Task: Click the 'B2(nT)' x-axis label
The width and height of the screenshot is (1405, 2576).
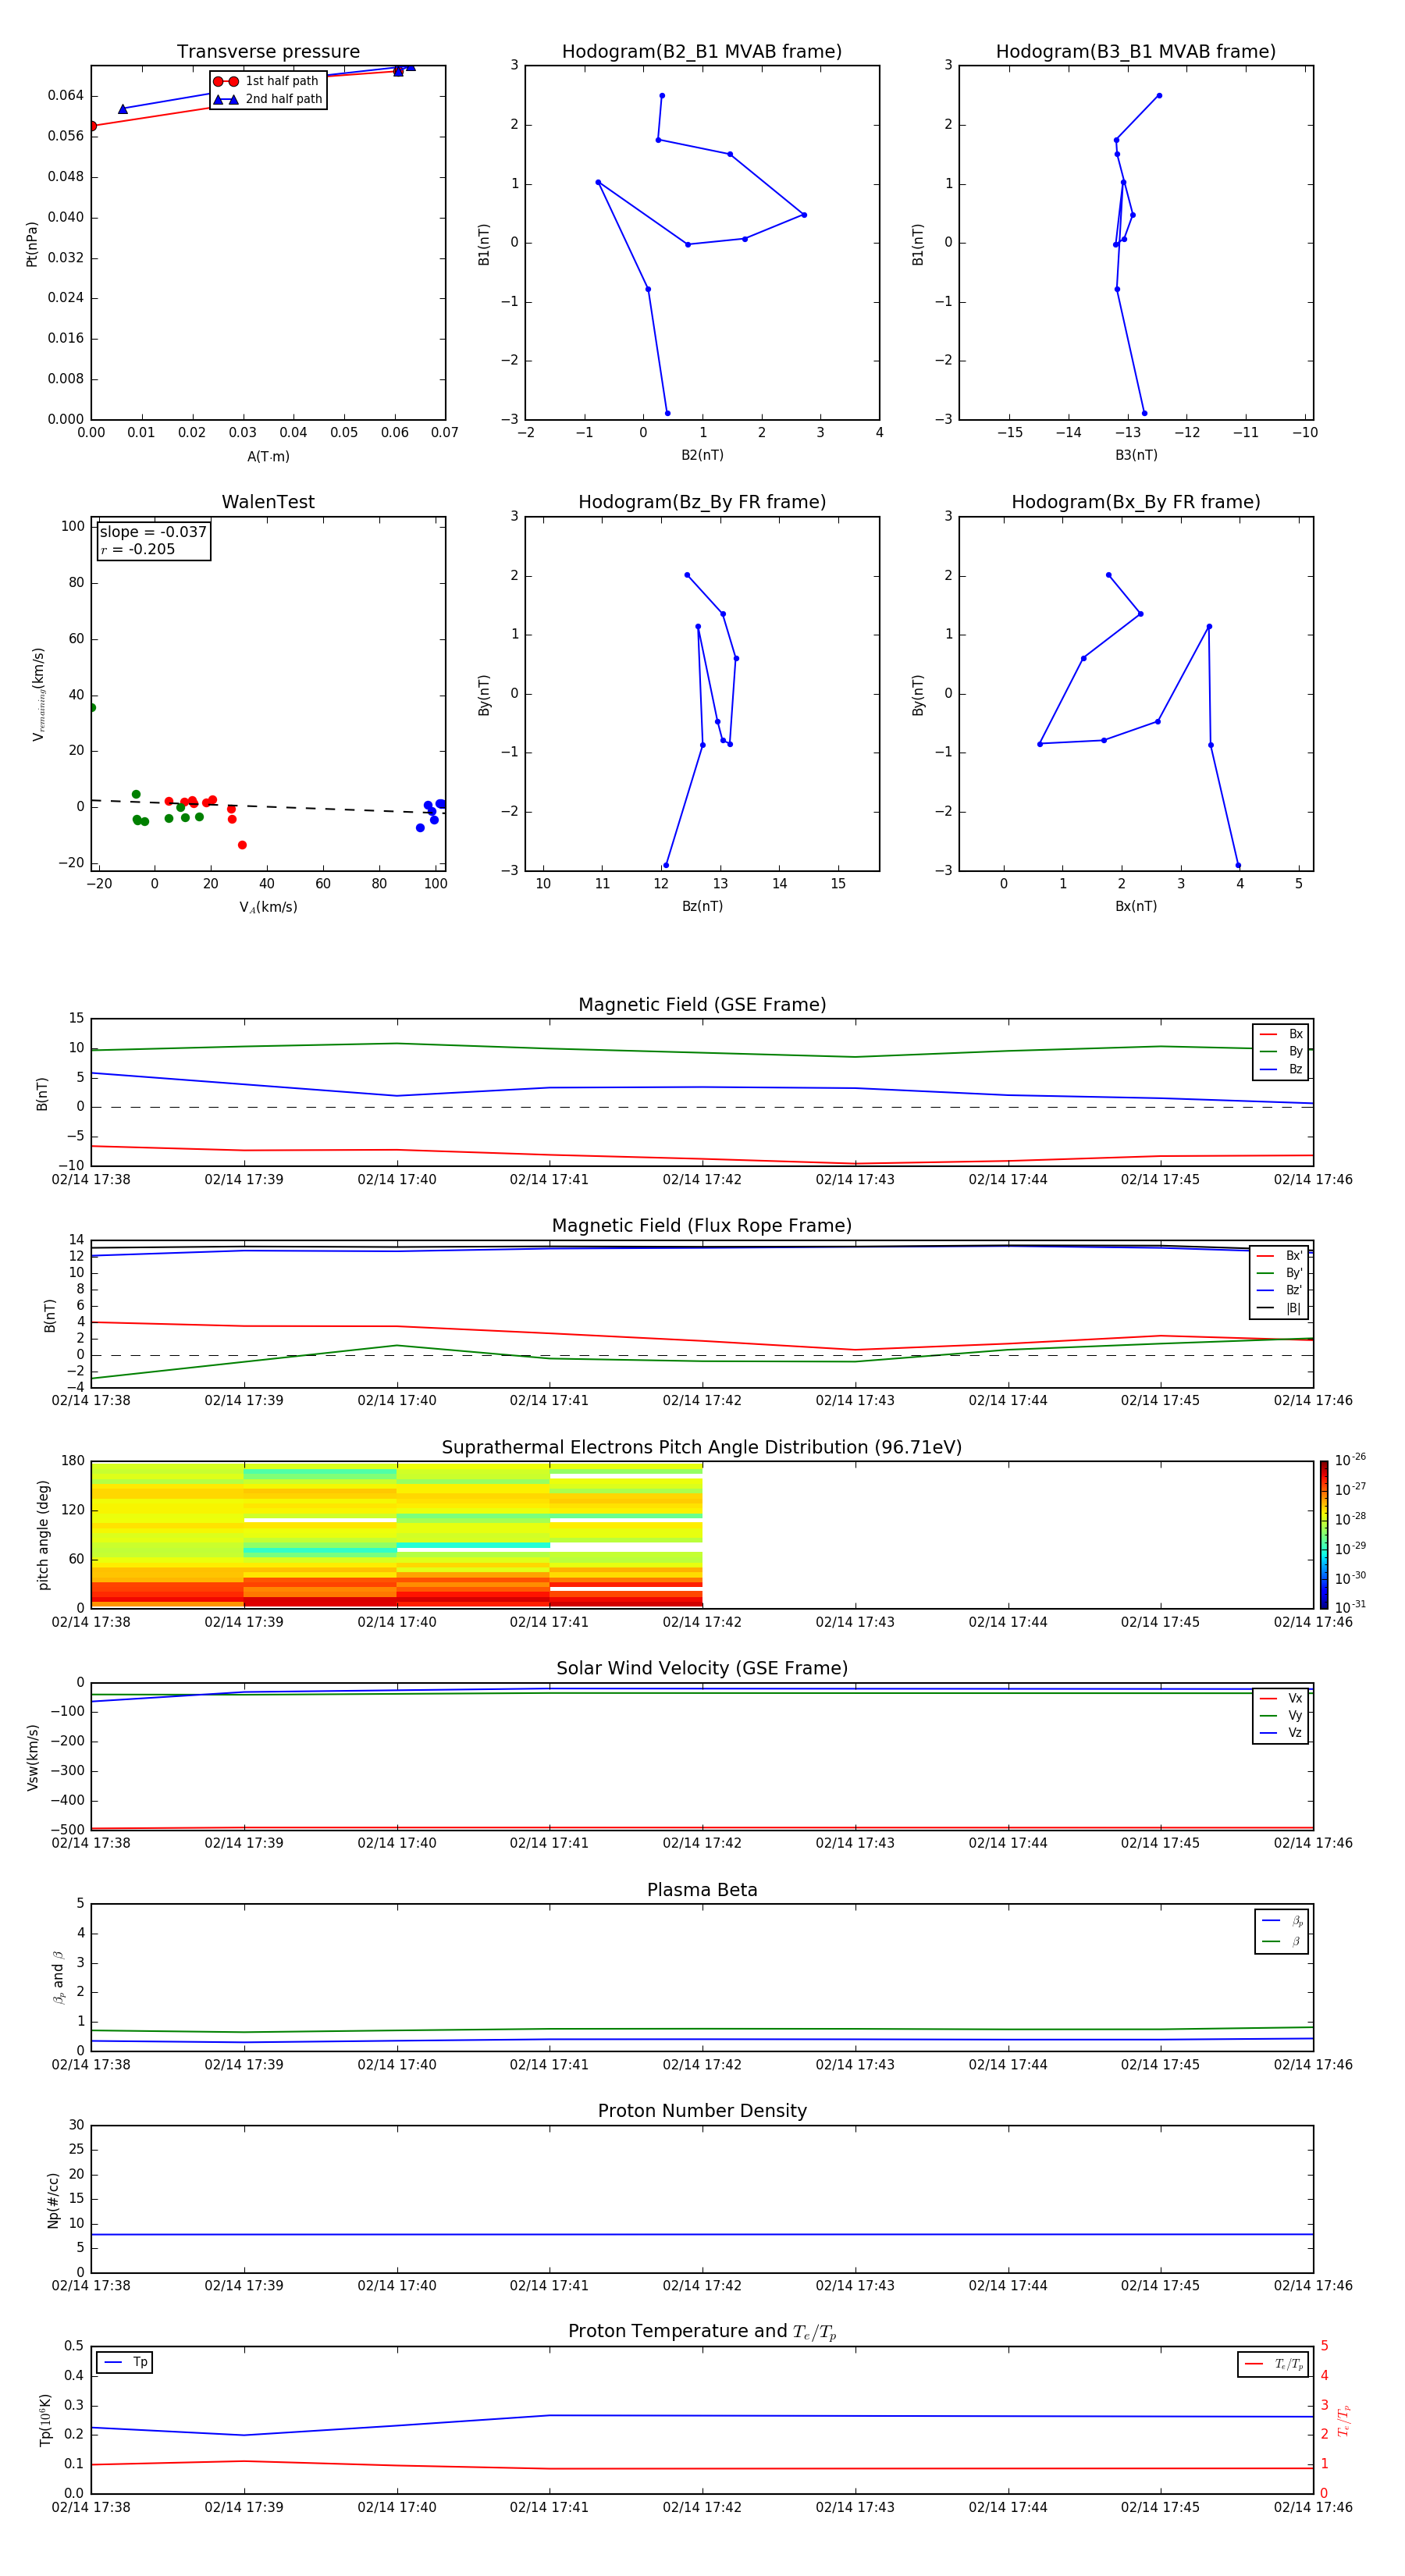Action: tap(702, 455)
